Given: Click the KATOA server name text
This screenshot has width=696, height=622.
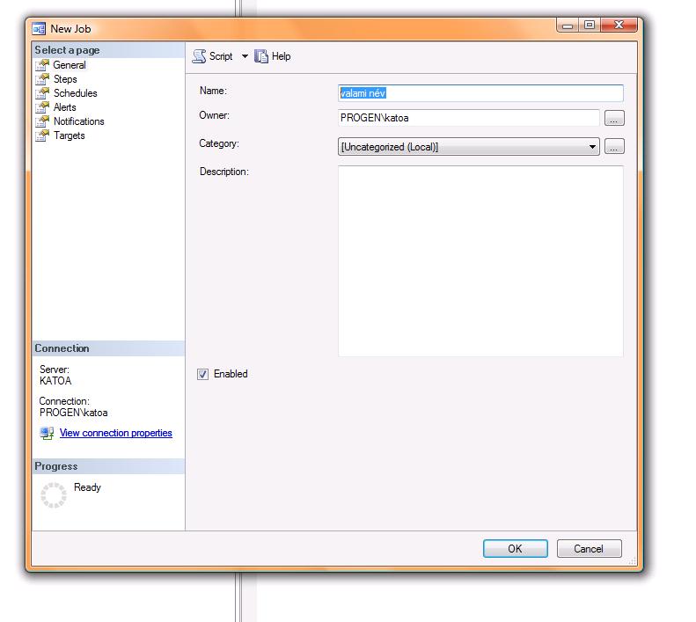Looking at the screenshot, I should click(x=55, y=381).
